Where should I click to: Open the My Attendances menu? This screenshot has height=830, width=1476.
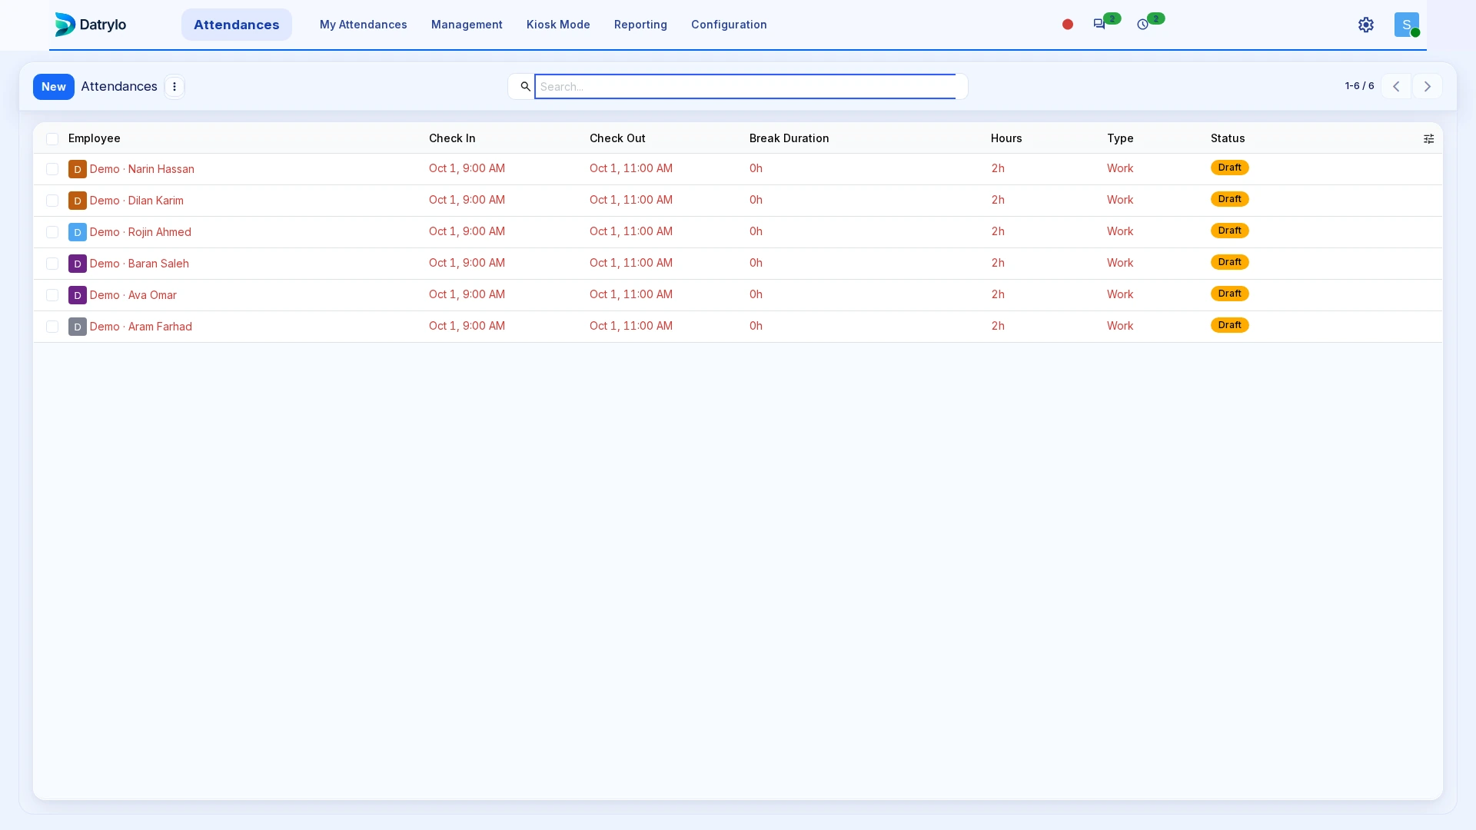[x=364, y=25]
